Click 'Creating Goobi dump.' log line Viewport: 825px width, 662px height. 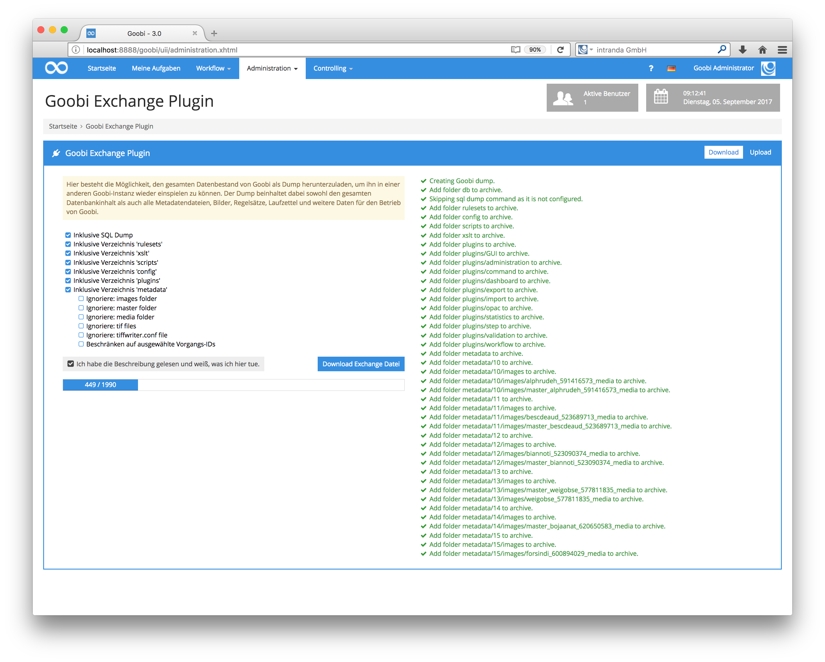[462, 181]
